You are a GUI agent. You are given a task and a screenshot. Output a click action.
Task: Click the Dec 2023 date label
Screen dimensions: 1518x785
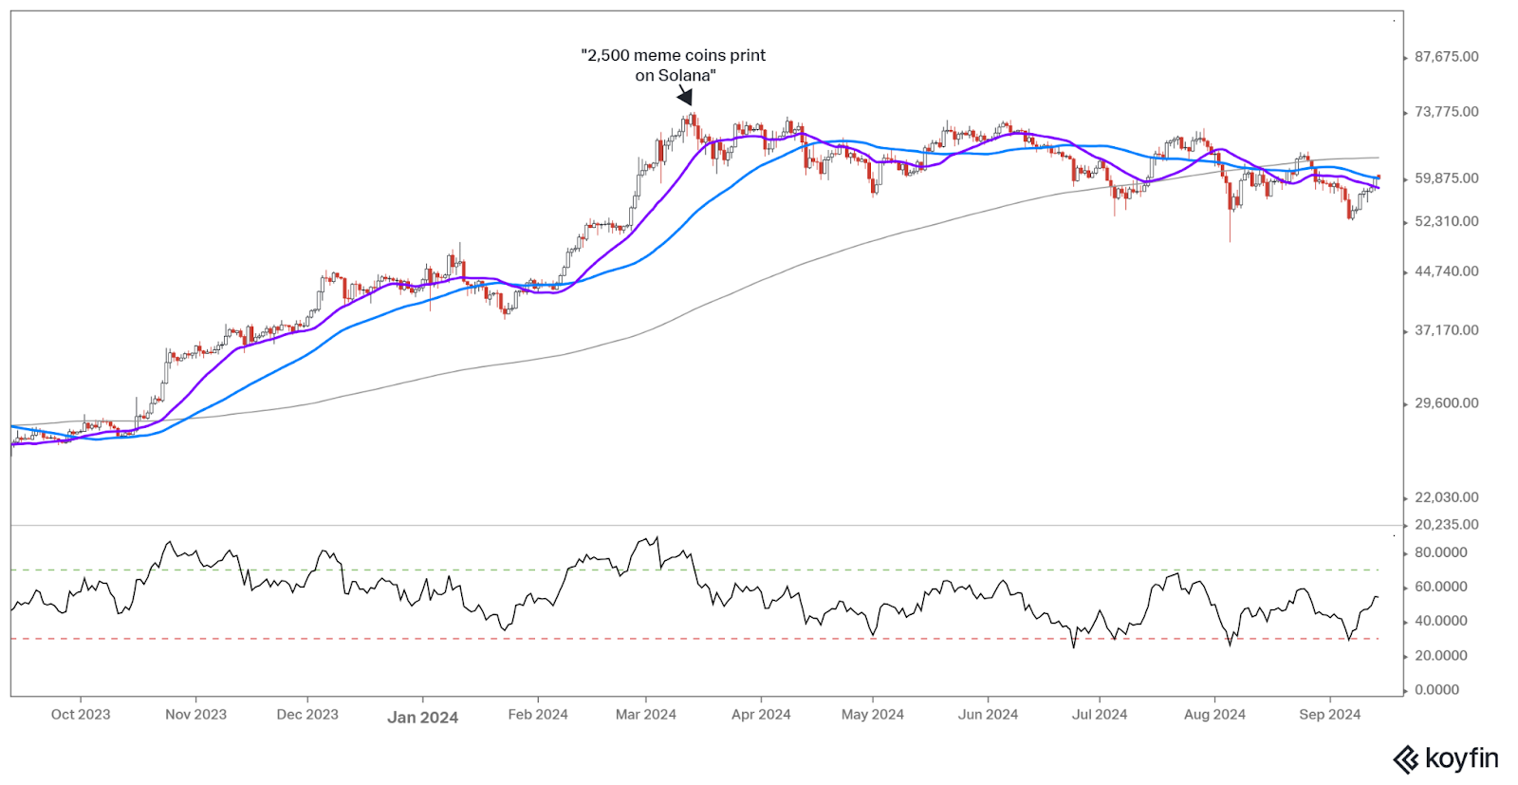click(307, 715)
